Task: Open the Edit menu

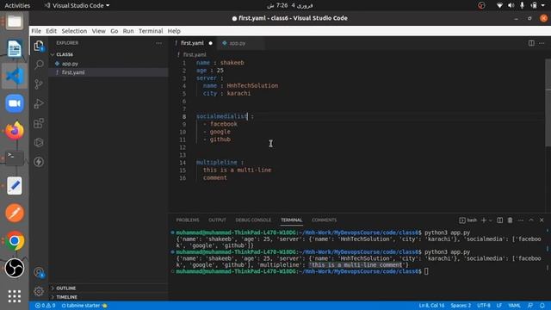Action: [52, 31]
